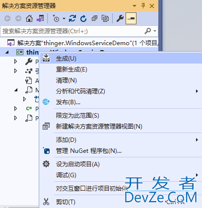Open dropdown arrow next to pending changes filter
The width and height of the screenshot is (202, 208).
64,18
